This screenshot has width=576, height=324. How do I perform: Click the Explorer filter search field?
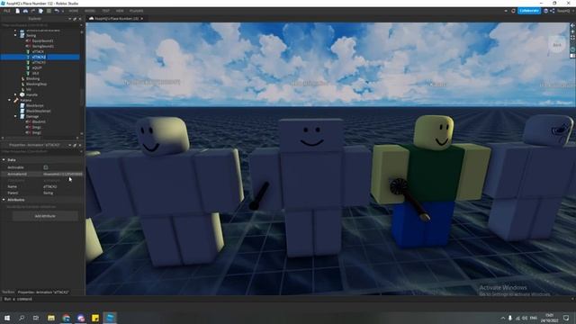40,25
